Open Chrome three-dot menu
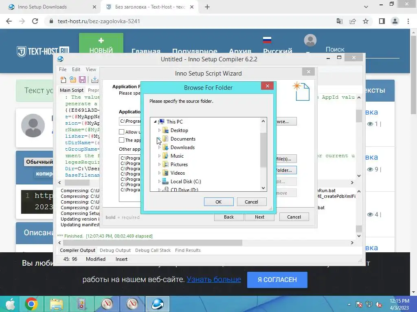 [x=408, y=21]
